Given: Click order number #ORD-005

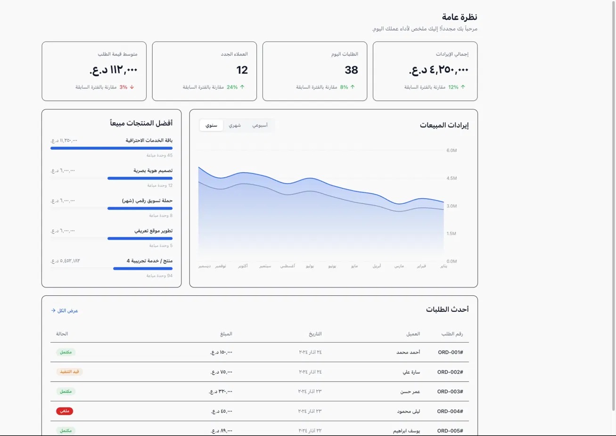Looking at the screenshot, I should click(450, 431).
